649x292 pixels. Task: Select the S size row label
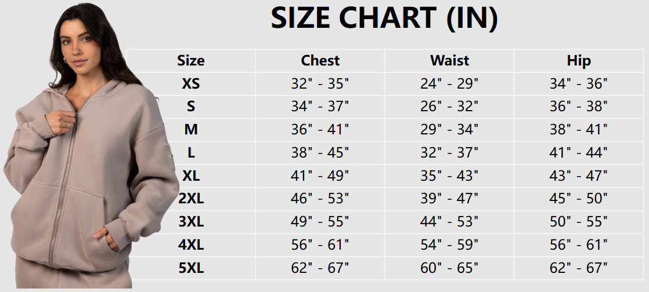pyautogui.click(x=191, y=107)
